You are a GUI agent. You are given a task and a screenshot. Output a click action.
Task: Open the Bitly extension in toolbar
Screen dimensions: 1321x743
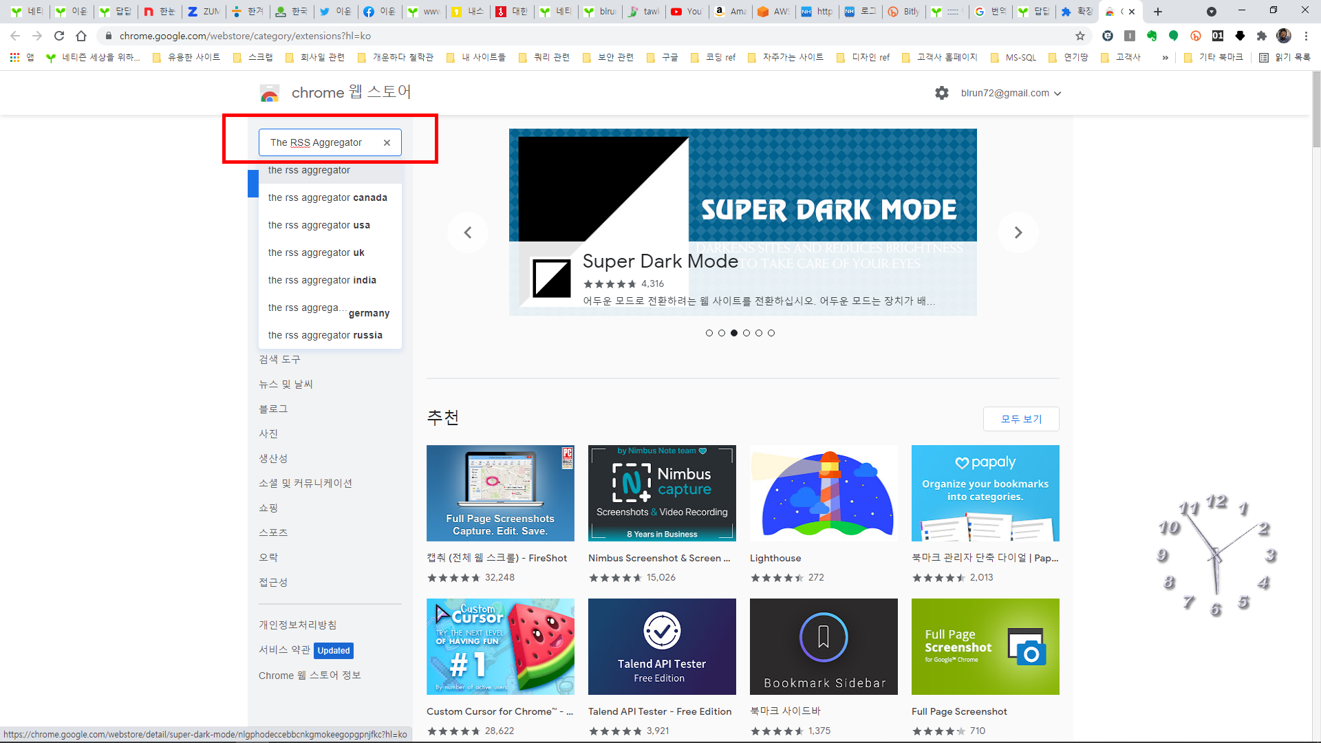click(1196, 36)
